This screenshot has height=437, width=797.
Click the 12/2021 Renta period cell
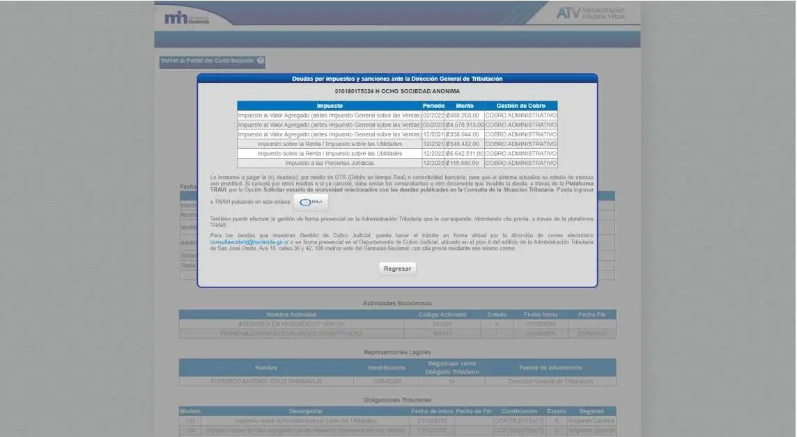point(433,144)
